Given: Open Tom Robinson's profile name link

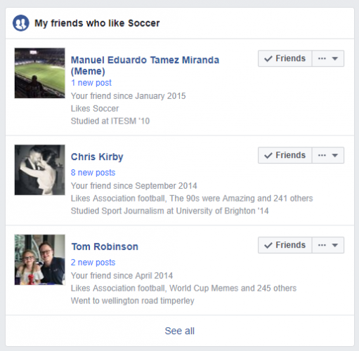Looking at the screenshot, I should [105, 246].
